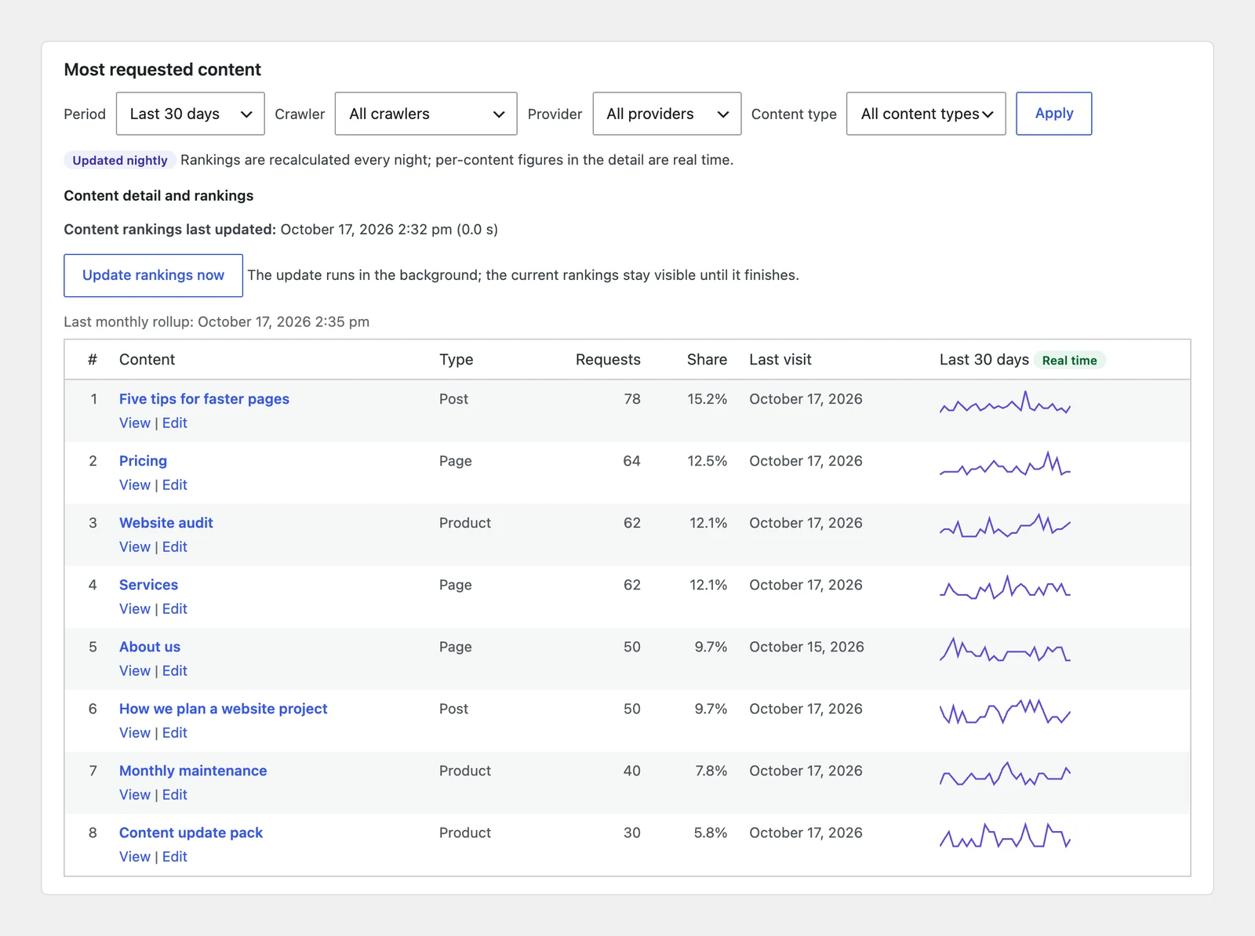Click the requests value 78
The width and height of the screenshot is (1255, 936).
tap(632, 399)
